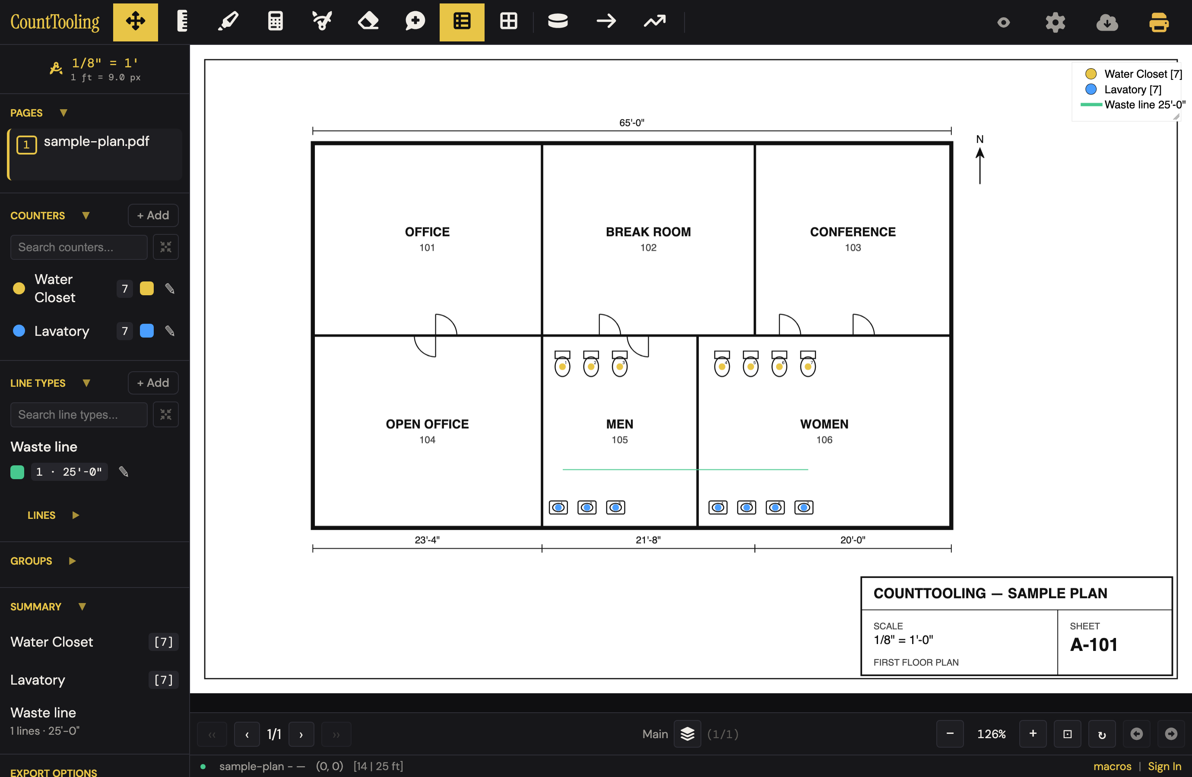Open the Main layers selector
This screenshot has width=1192, height=777.
(x=687, y=734)
